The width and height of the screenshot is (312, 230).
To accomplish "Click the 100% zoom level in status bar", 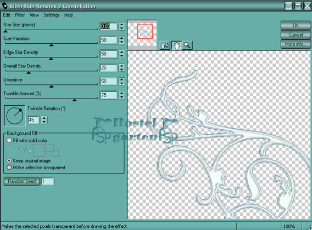I will (289, 226).
